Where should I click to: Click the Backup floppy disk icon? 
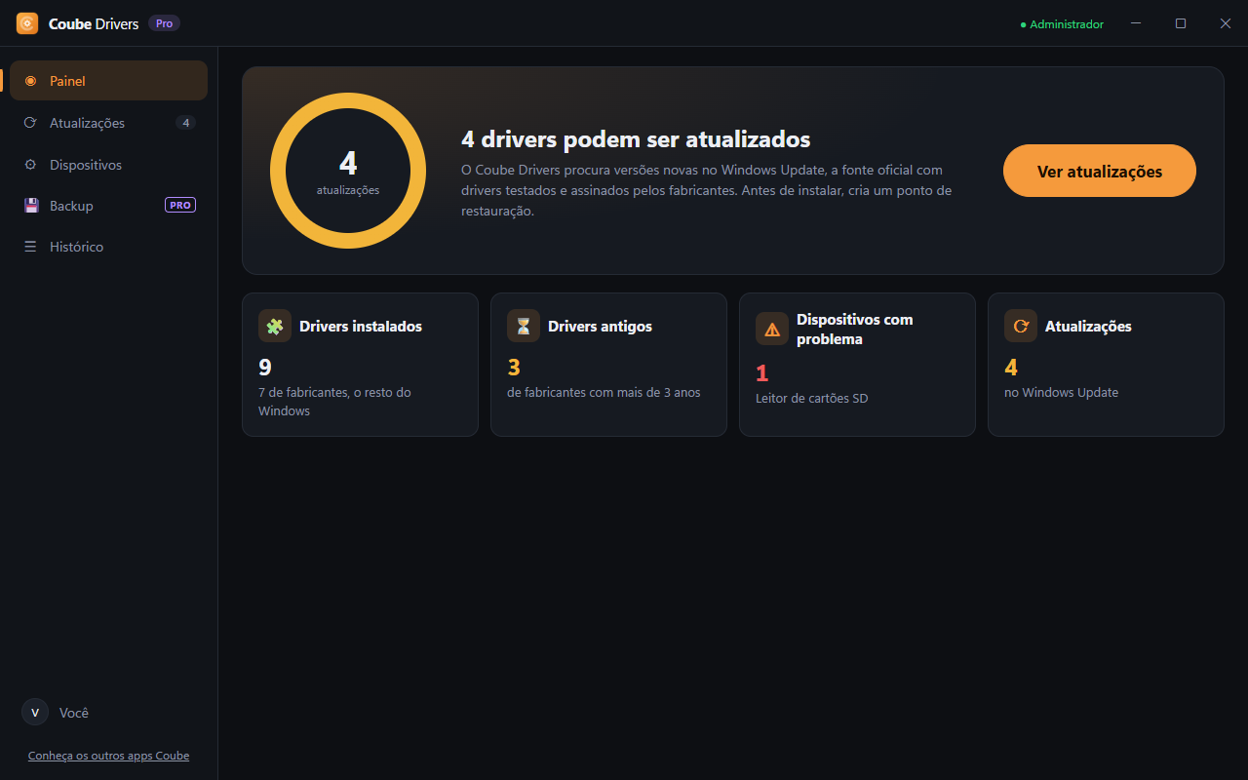point(30,206)
